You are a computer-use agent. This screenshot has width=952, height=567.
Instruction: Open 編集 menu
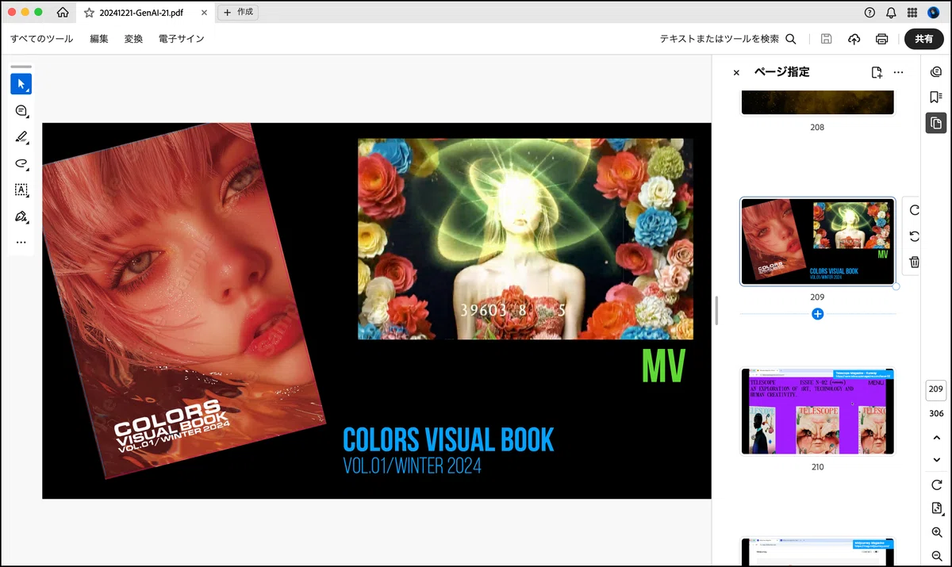[99, 39]
